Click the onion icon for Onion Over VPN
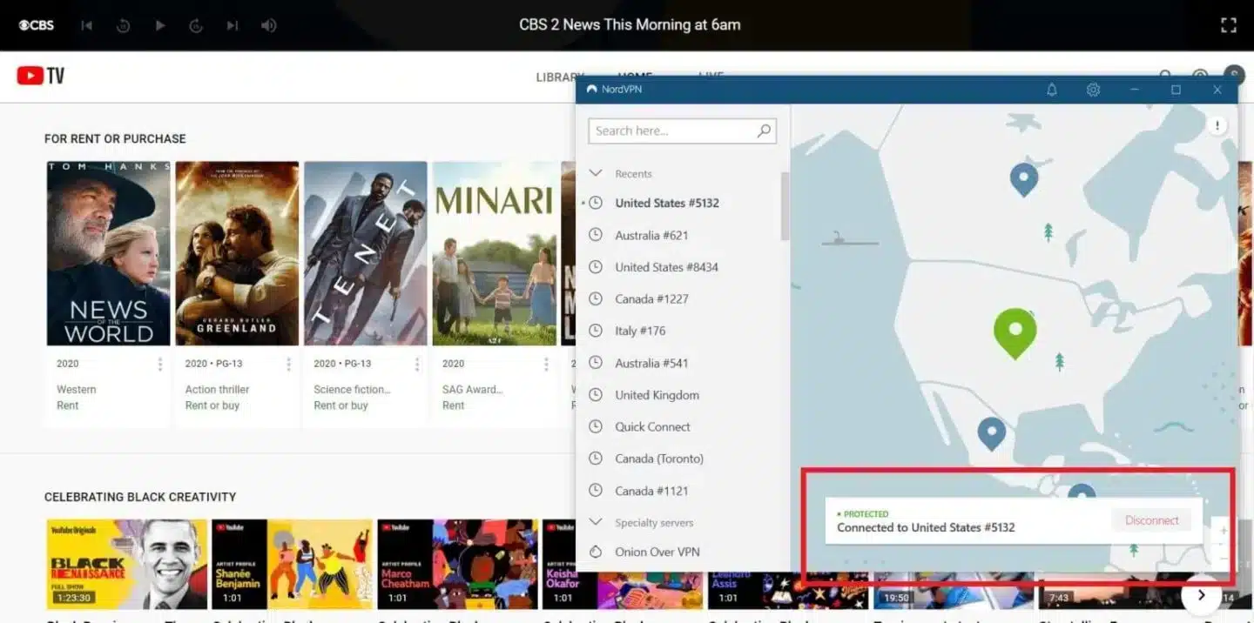The width and height of the screenshot is (1254, 623). 596,552
